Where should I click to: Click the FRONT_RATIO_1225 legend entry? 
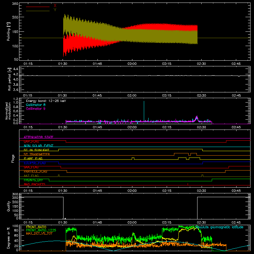point(41,230)
